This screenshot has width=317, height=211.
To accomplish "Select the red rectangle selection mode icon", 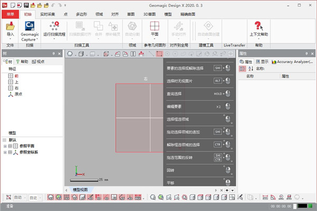I will 159,54.
